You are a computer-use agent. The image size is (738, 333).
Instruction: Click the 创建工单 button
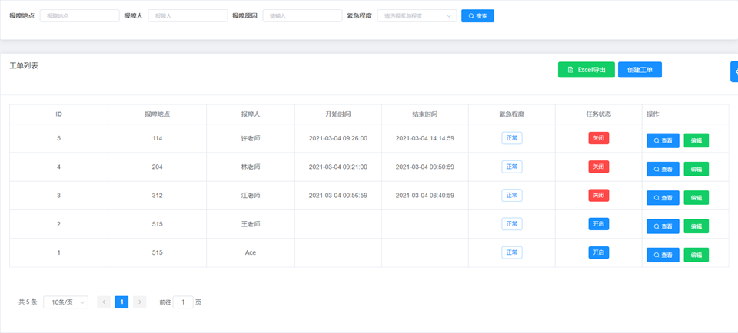point(640,70)
